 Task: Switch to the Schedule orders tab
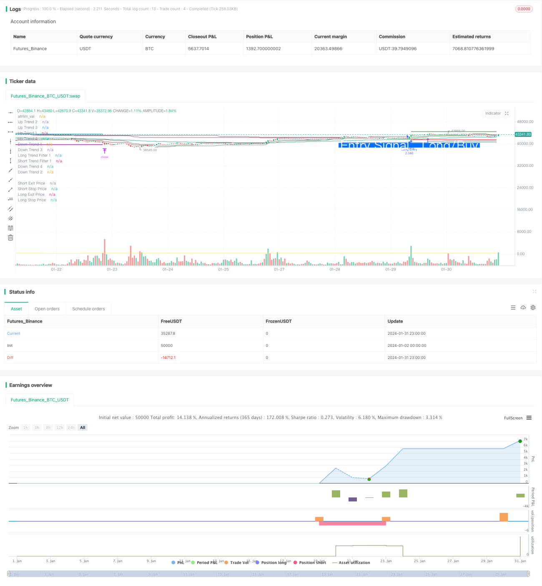pos(88,309)
